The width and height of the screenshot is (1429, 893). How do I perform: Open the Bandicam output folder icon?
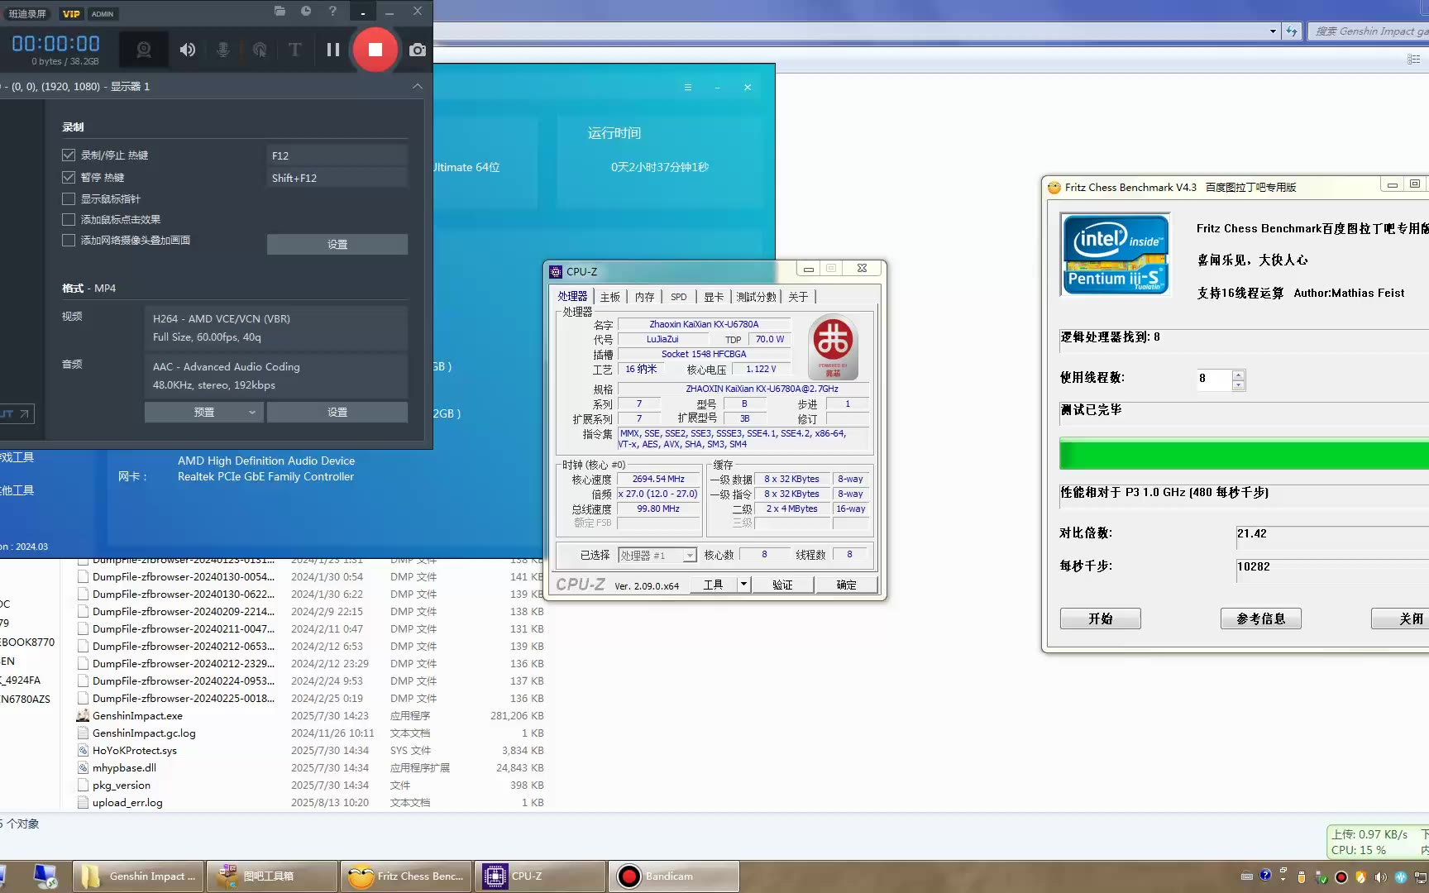pos(280,11)
